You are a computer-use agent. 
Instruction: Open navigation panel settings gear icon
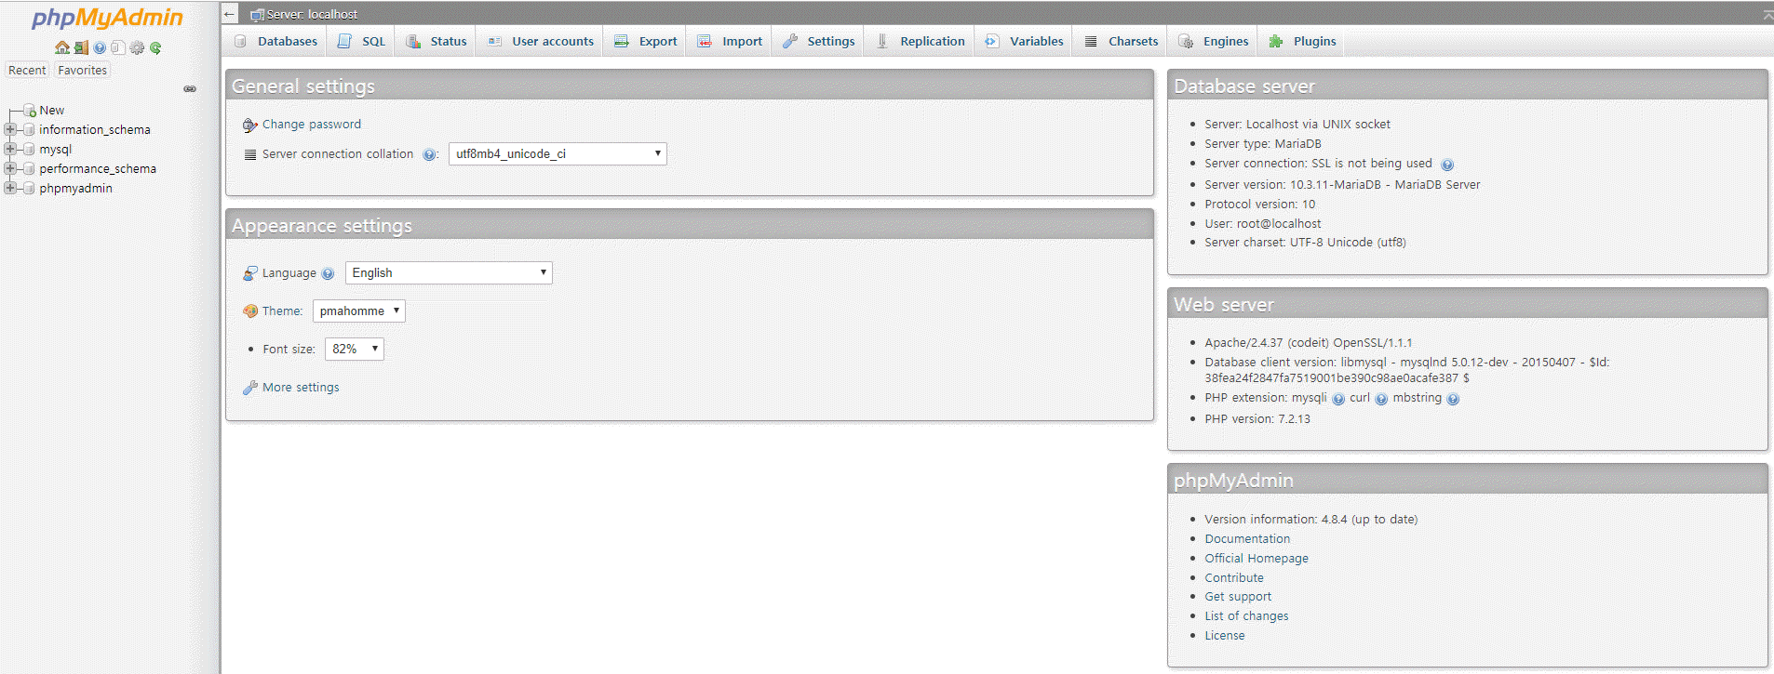coord(137,47)
